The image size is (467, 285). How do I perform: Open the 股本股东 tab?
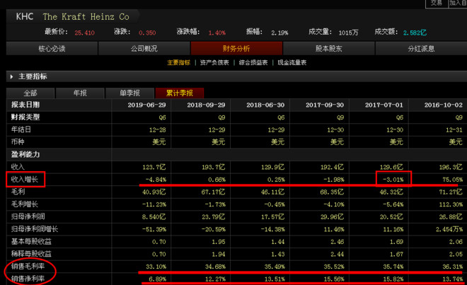tap(329, 49)
